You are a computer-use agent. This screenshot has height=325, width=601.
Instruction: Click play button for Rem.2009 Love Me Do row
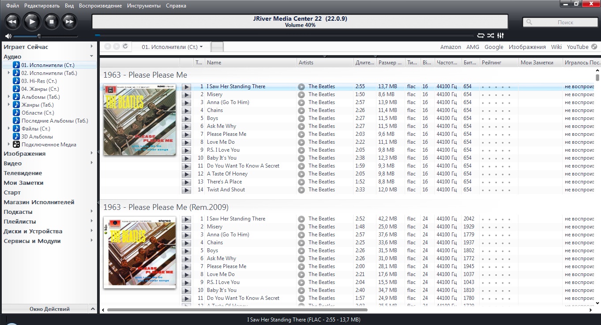[x=187, y=274]
